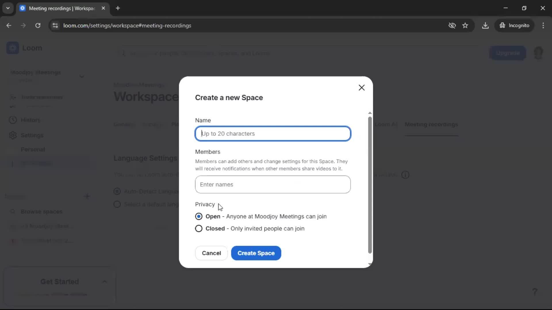Click the Create Space button

[x=256, y=253]
